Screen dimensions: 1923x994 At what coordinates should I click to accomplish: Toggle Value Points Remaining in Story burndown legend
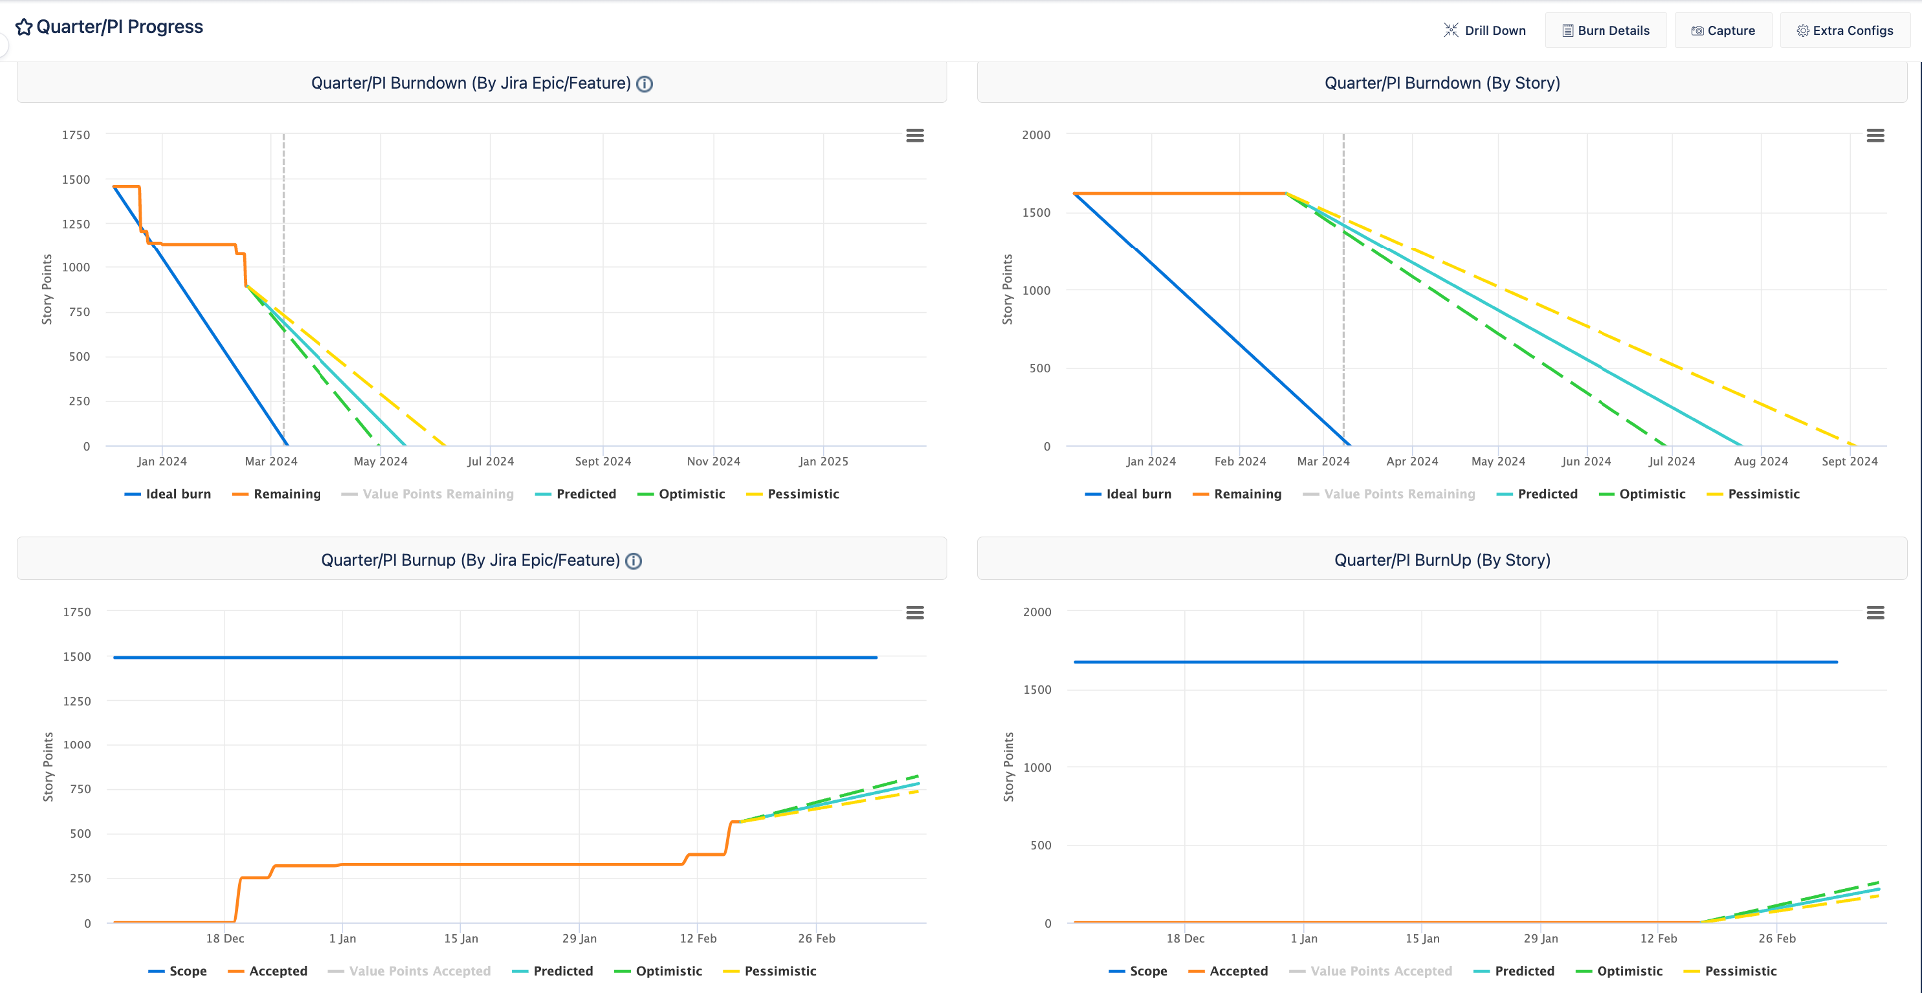[1389, 494]
